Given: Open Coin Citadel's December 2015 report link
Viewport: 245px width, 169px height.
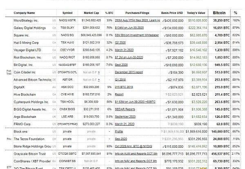Looking at the screenshot, I should (129, 72).
